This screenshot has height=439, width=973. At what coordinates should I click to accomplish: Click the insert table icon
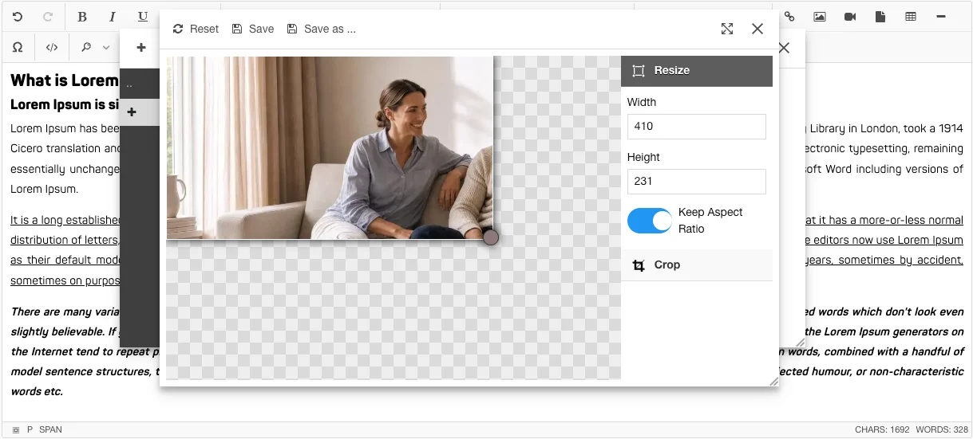911,17
